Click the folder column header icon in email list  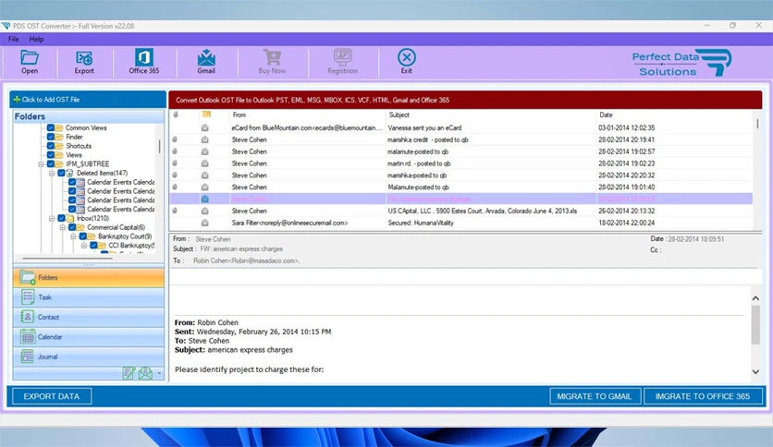(206, 115)
